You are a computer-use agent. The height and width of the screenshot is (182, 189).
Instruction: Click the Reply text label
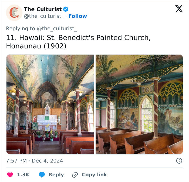click(56, 175)
